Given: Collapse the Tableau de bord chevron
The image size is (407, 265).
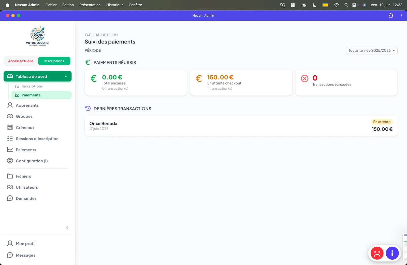Looking at the screenshot, I should [66, 76].
